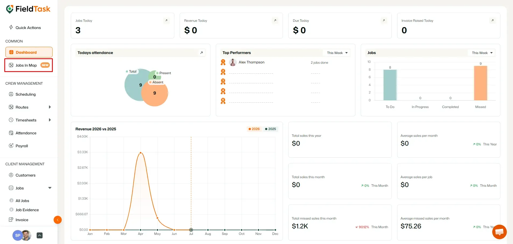The height and width of the screenshot is (244, 513).
Task: Click the SP user avatar
Action: [18, 235]
